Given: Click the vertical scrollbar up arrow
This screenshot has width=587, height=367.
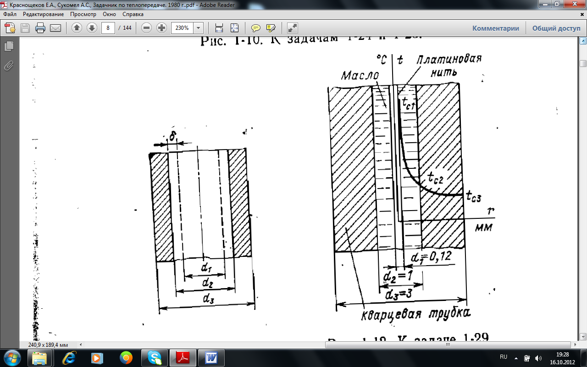Looking at the screenshot, I should coord(583,41).
